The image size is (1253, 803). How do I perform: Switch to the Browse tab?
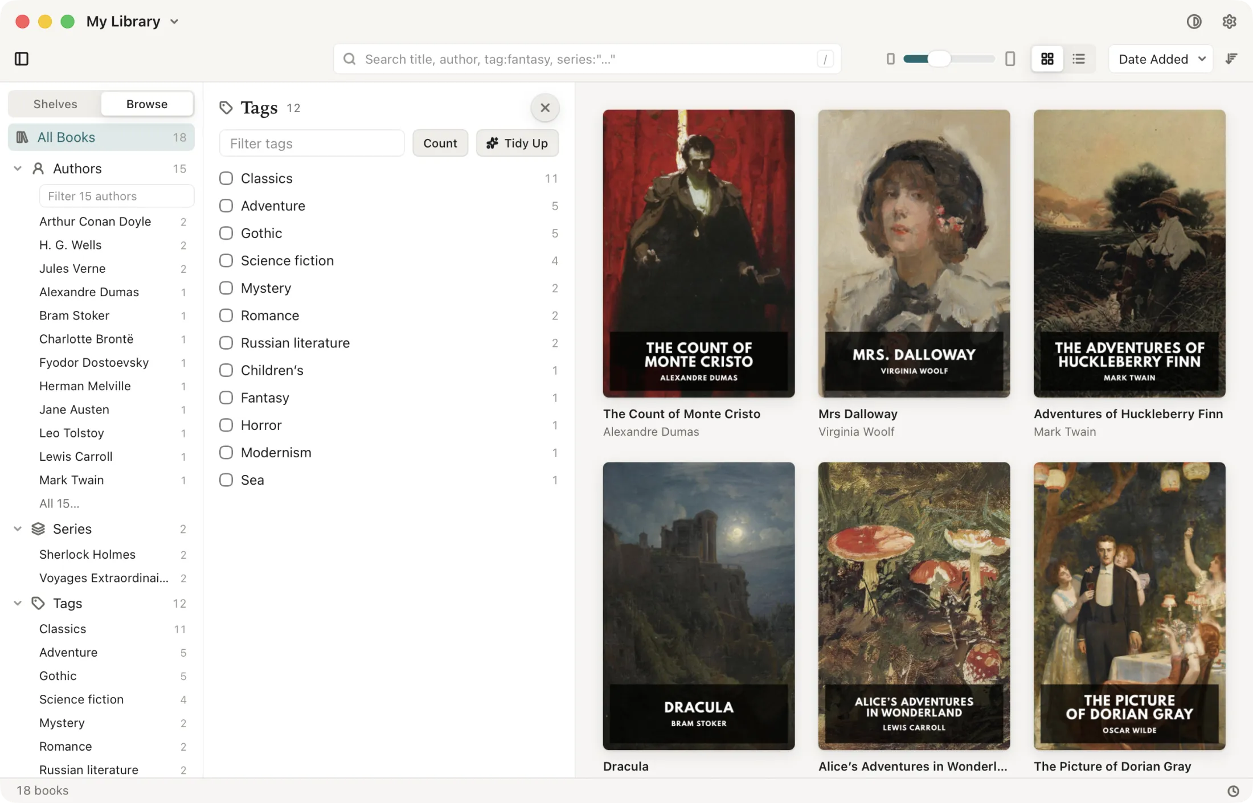[x=147, y=104]
